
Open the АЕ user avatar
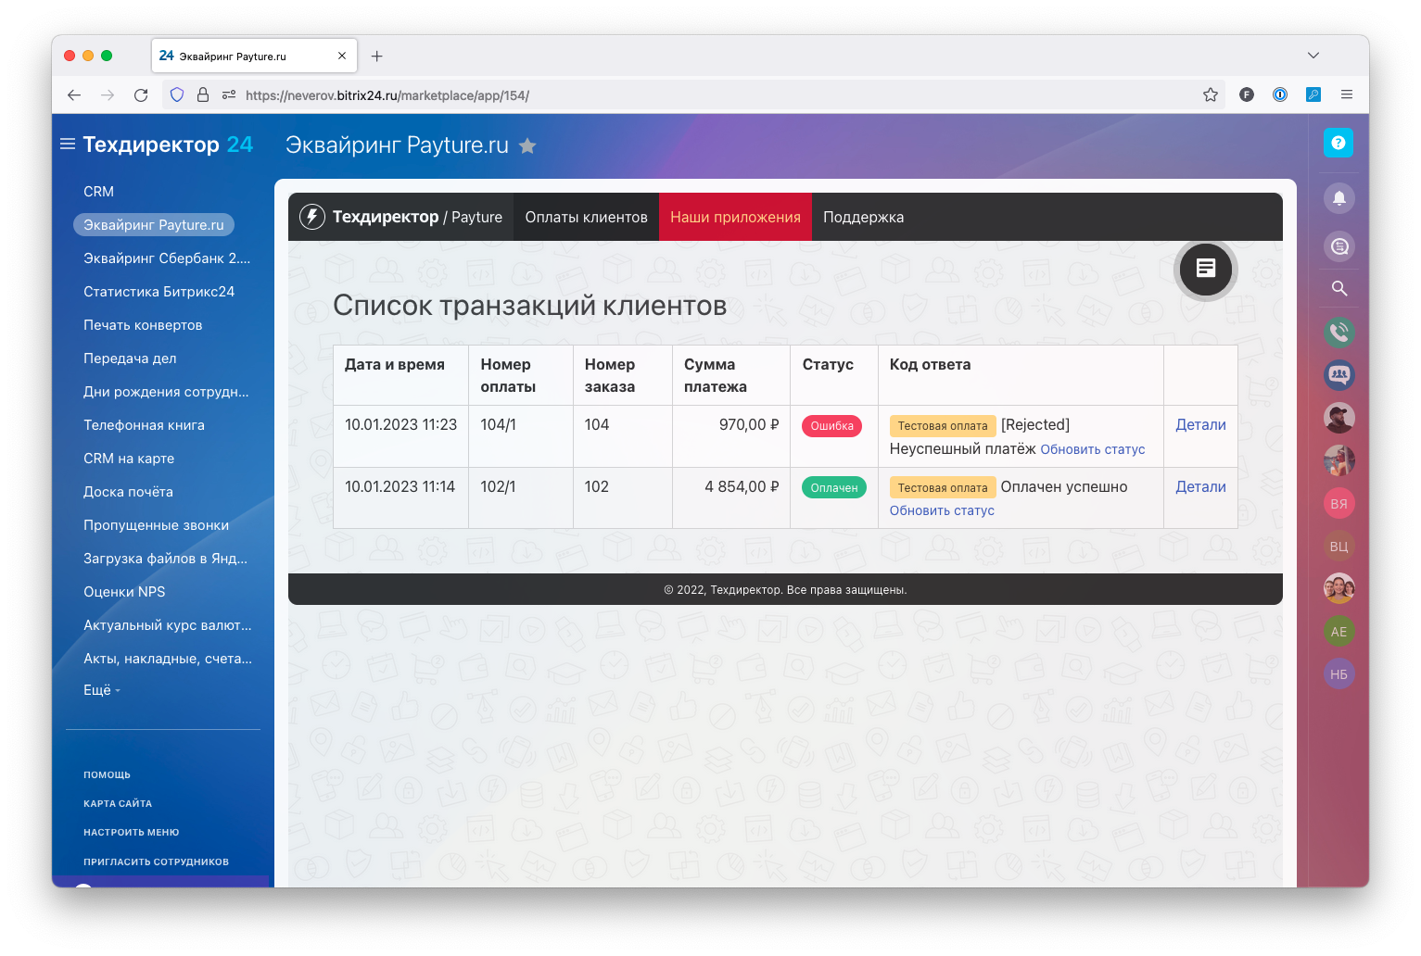tap(1339, 632)
